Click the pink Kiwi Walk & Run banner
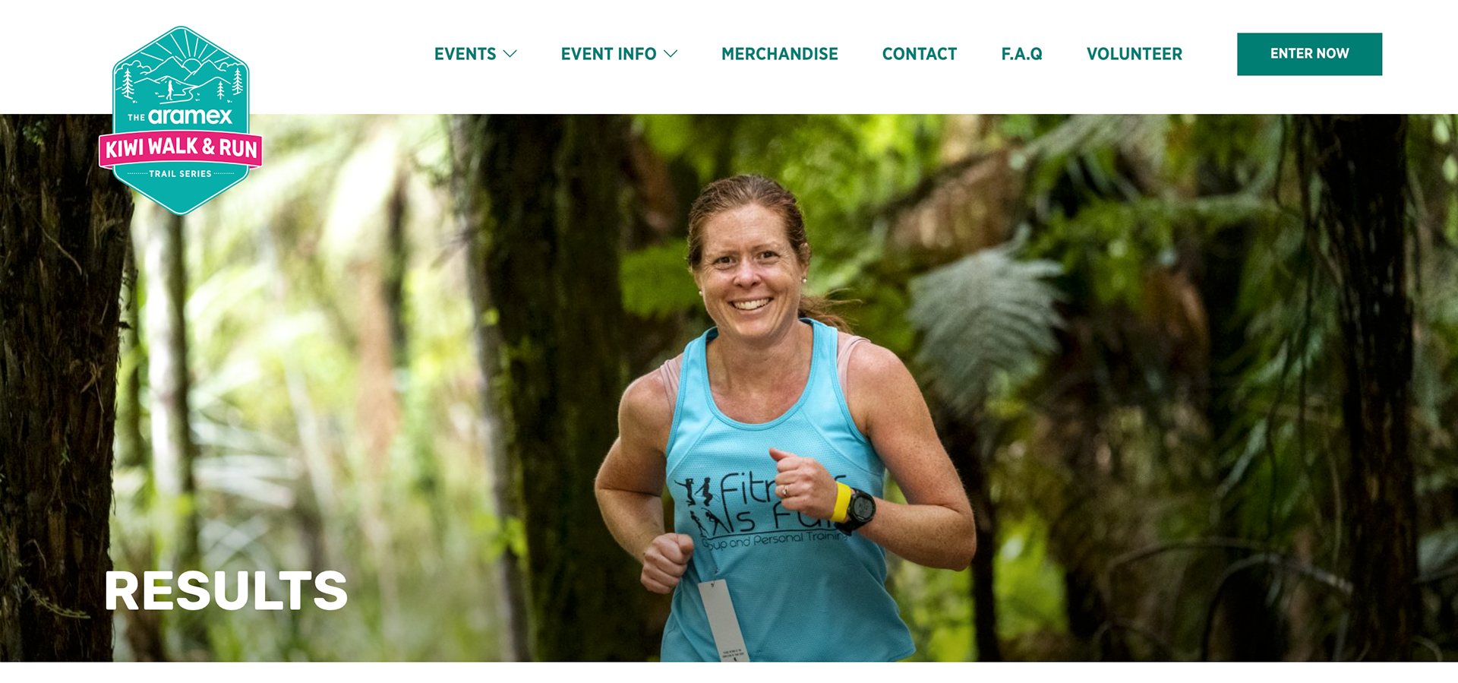Viewport: 1458px width, 683px height. click(181, 148)
